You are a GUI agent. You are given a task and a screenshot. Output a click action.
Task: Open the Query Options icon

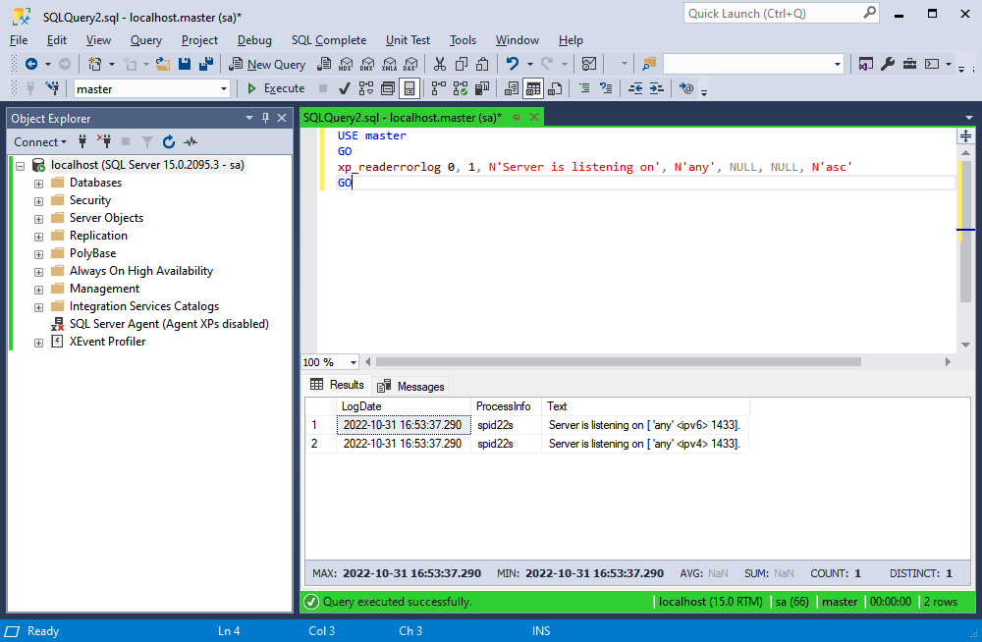click(x=388, y=88)
